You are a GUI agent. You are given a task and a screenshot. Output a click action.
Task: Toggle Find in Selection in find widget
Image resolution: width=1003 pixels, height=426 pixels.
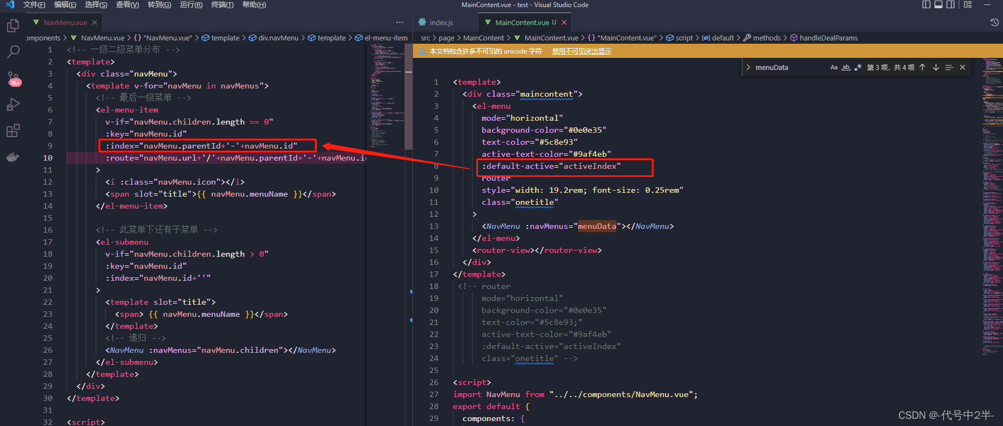(949, 67)
